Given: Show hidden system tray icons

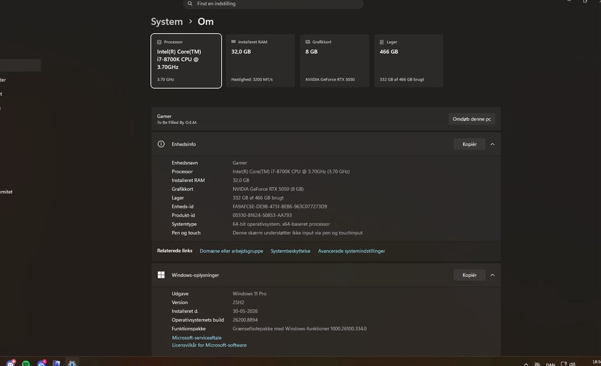Looking at the screenshot, I should (526, 364).
